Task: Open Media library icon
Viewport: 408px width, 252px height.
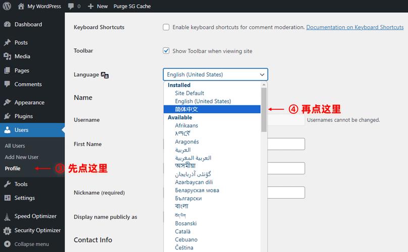Action: click(7, 56)
